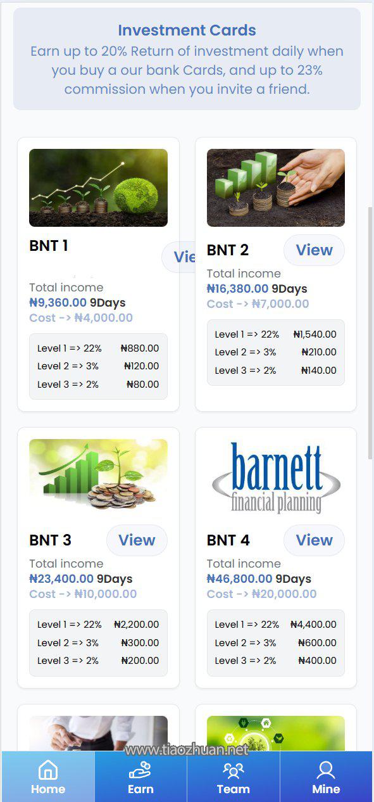Click the BNT 2 Level 1 commission row
The image size is (374, 802).
pyautogui.click(x=276, y=334)
